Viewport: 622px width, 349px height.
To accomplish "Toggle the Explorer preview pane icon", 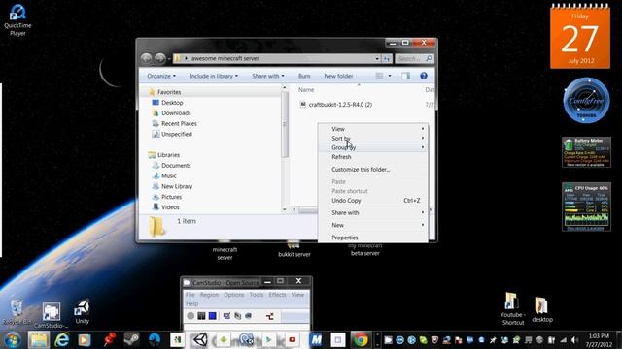I will point(405,76).
